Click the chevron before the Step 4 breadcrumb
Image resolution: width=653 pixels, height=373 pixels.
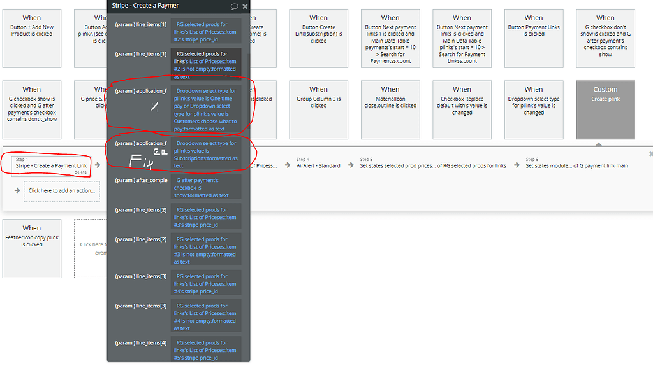tap(287, 165)
